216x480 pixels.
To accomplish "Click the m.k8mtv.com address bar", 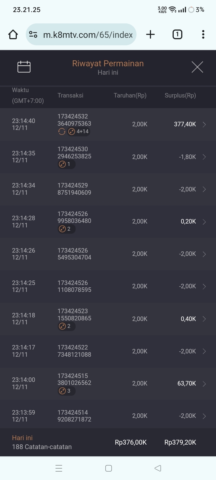I will 88,35.
